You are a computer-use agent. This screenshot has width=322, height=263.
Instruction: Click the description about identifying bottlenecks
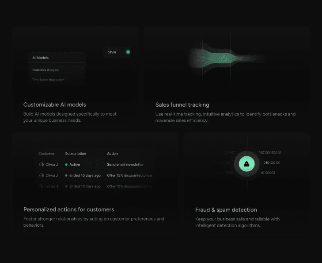(x=225, y=117)
